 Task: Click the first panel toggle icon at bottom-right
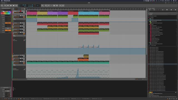[x=168, y=99]
